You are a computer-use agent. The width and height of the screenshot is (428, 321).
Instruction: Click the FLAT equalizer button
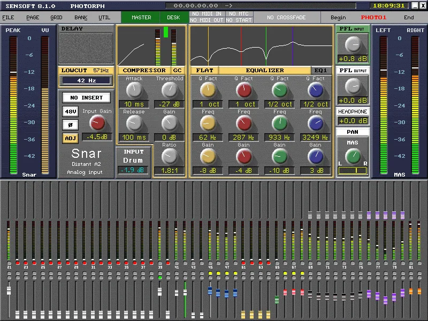(204, 71)
